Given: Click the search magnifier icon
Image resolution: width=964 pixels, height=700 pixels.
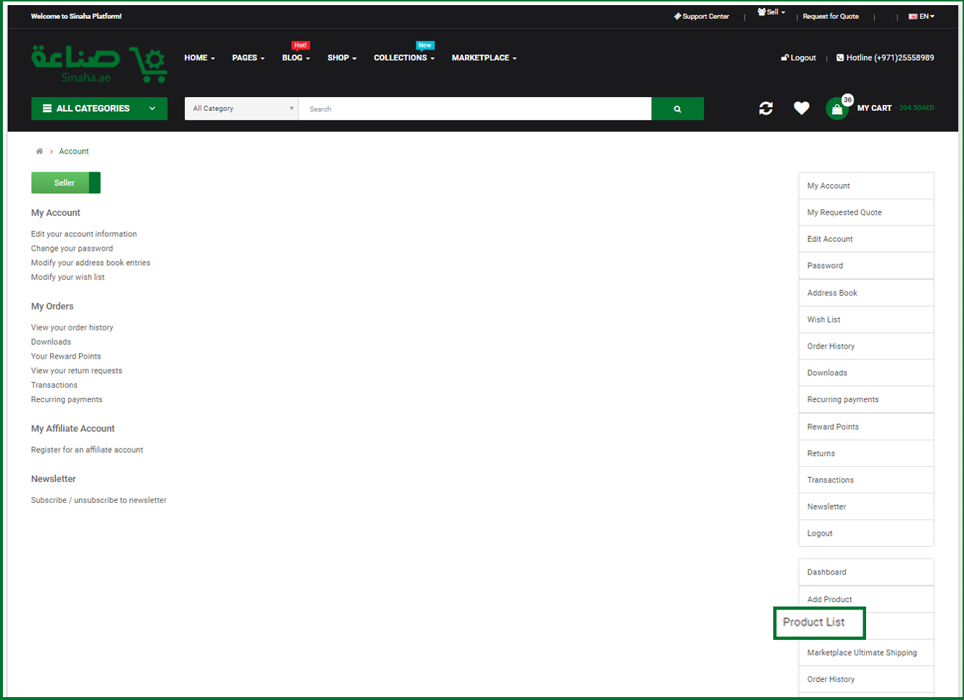Looking at the screenshot, I should [677, 108].
